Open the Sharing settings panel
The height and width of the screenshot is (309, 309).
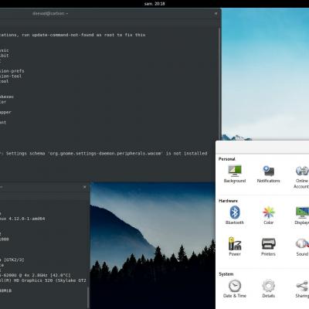302,289
